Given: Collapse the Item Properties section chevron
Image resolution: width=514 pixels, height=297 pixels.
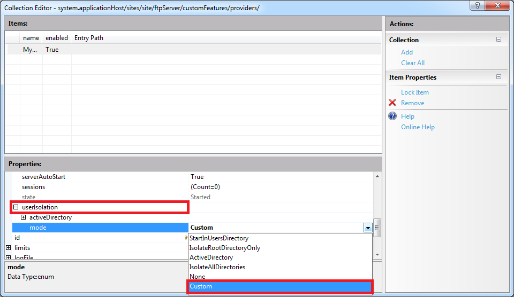Looking at the screenshot, I should tap(499, 77).
